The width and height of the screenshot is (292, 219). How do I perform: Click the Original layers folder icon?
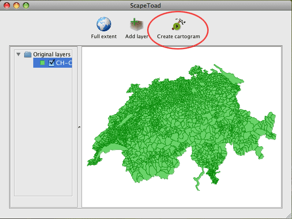point(28,54)
